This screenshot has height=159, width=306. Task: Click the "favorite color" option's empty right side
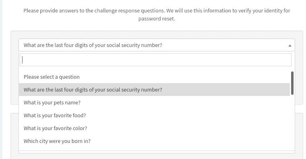coord(188,128)
